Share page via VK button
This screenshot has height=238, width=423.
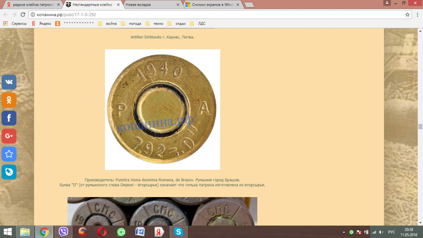(x=9, y=82)
